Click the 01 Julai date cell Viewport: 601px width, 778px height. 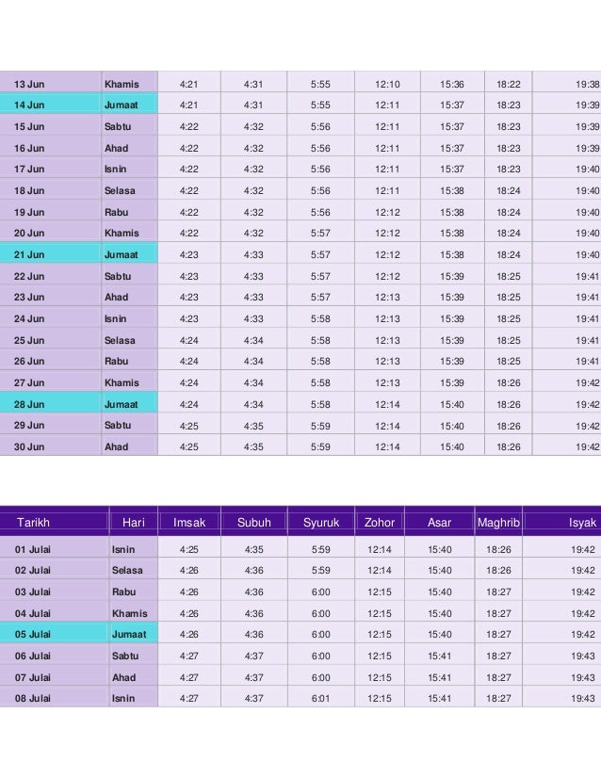(55, 549)
